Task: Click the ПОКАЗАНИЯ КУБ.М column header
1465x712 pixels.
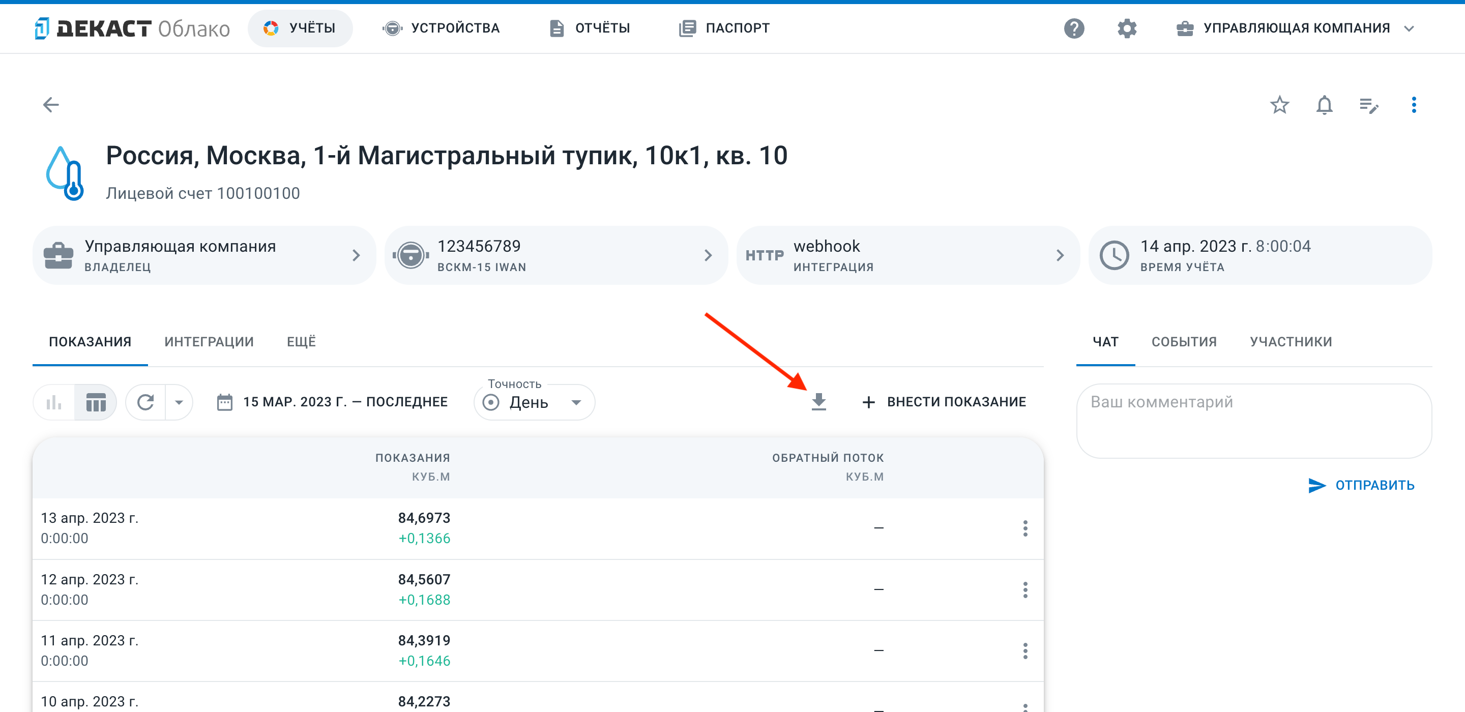Action: tap(413, 467)
